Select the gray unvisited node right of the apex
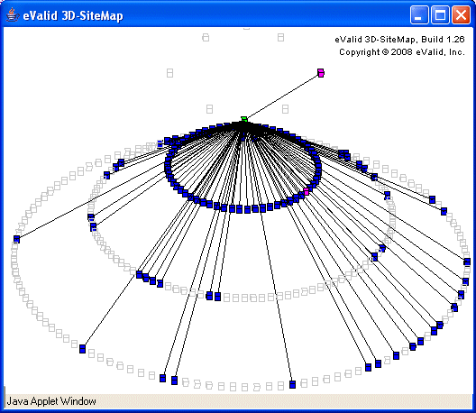476x413 pixels. pyautogui.click(x=285, y=109)
